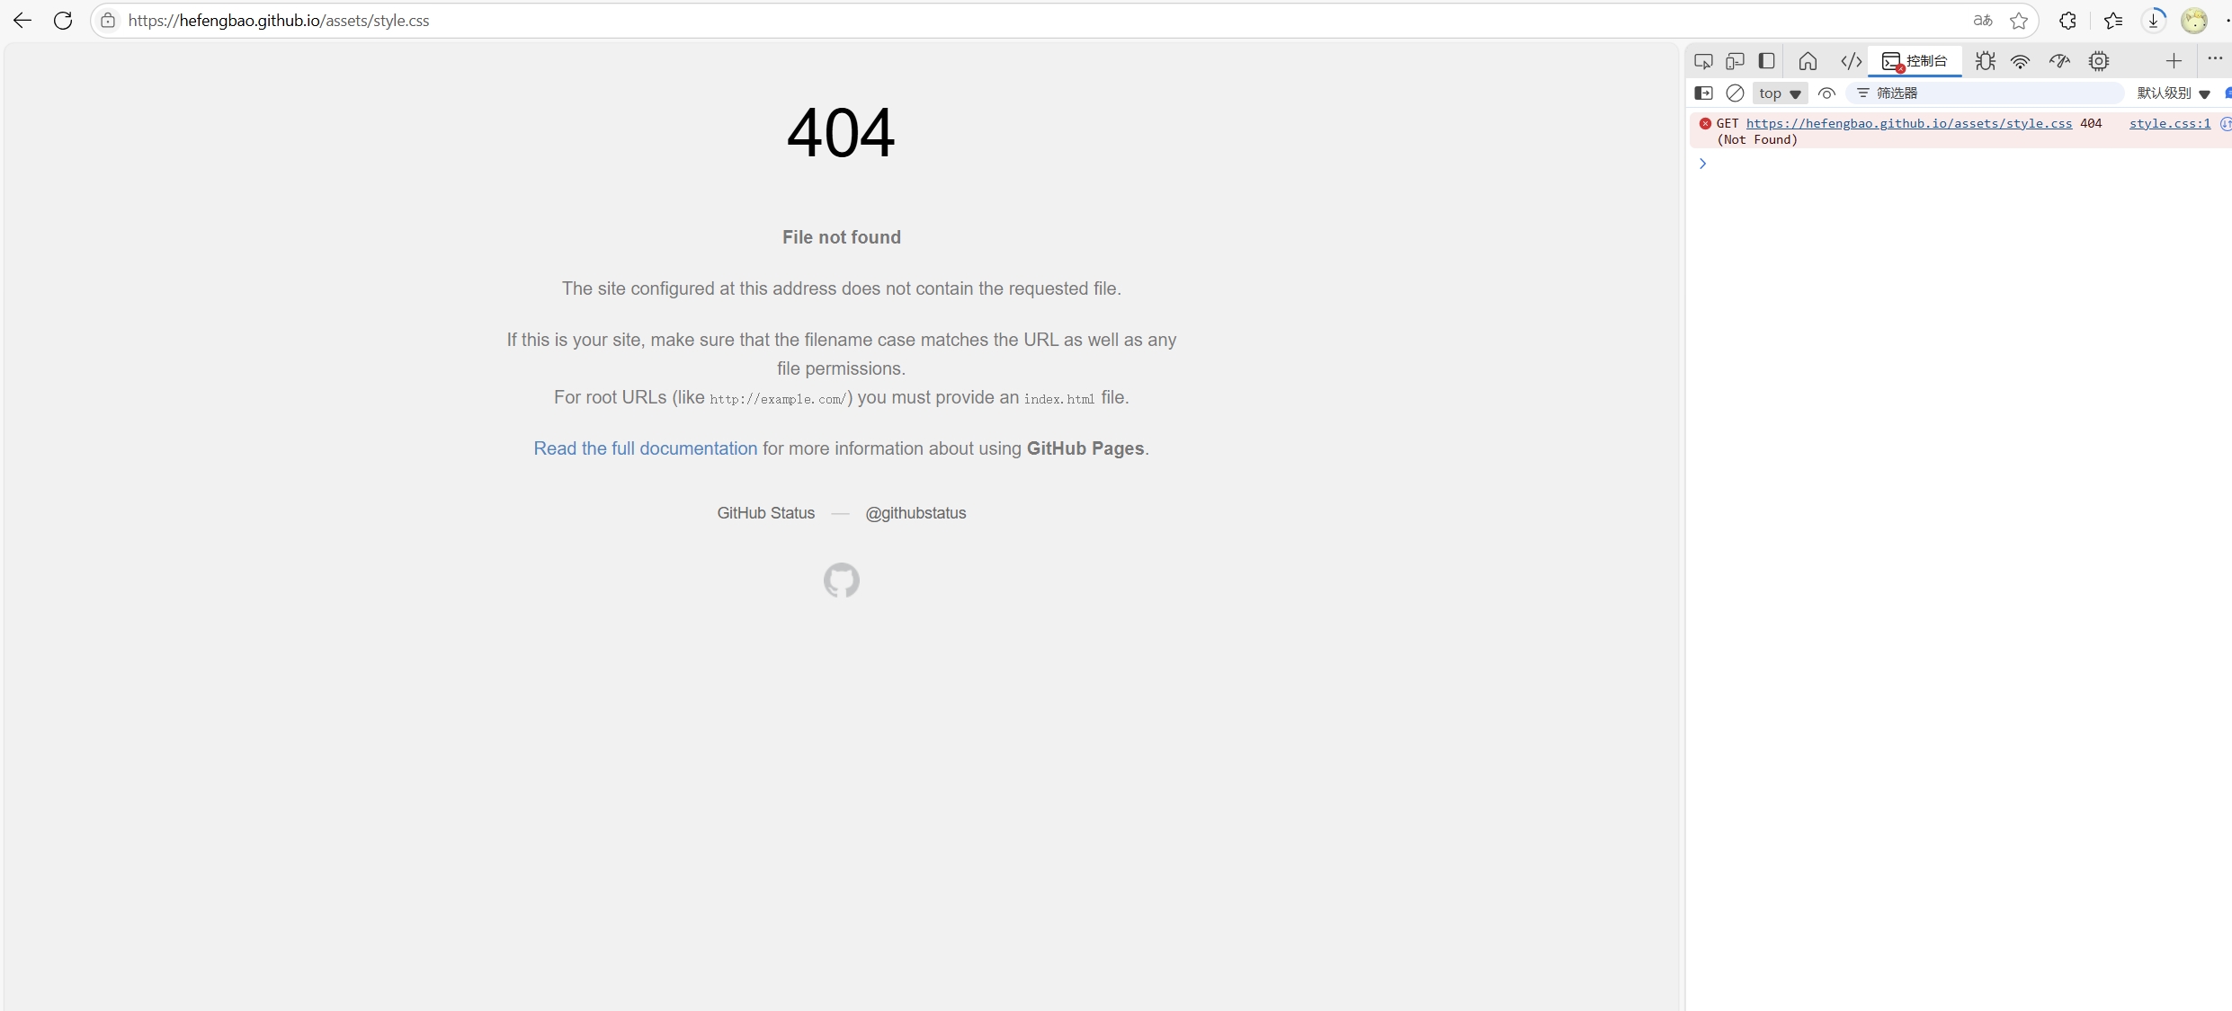Open the Performance gauge icon panel
This screenshot has width=2232, height=1011.
[2059, 61]
